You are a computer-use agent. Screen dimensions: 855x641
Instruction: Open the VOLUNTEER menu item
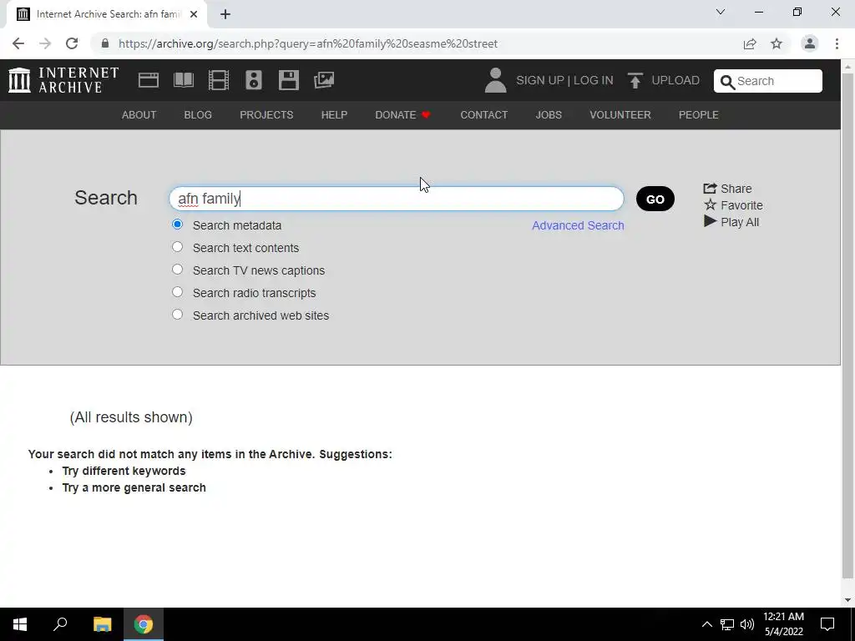pyautogui.click(x=620, y=115)
